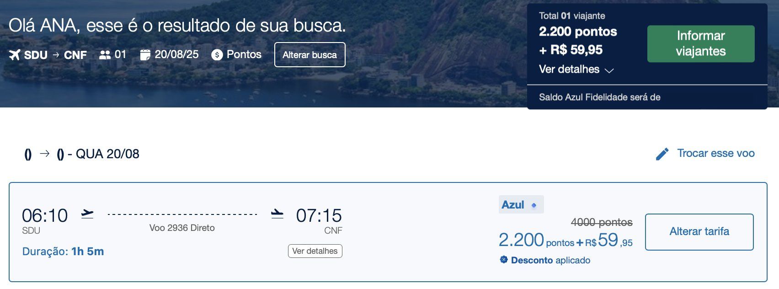This screenshot has width=779, height=289.
Task: Click the green Informar viajantes button
Action: point(700,43)
